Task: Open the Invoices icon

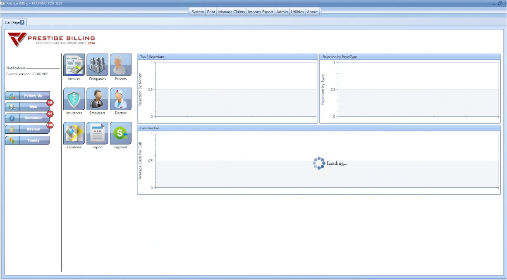Action: tap(74, 65)
